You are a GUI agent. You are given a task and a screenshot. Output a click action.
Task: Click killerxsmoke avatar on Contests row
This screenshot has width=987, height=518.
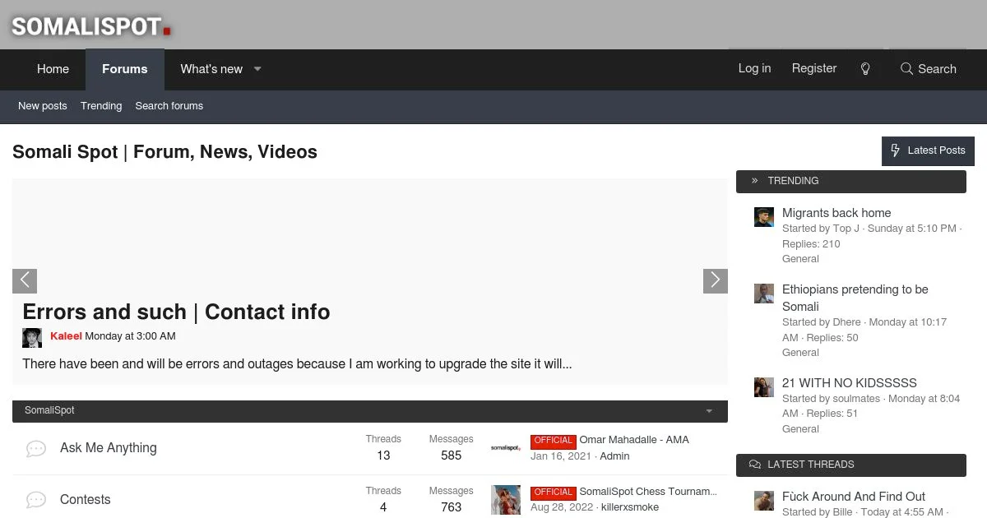[506, 500]
